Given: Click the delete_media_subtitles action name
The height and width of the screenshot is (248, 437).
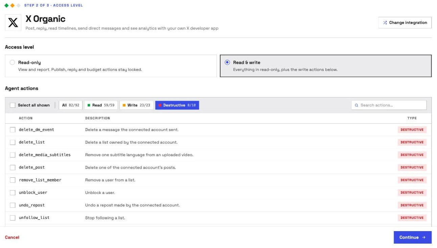Looking at the screenshot, I should (x=45, y=155).
